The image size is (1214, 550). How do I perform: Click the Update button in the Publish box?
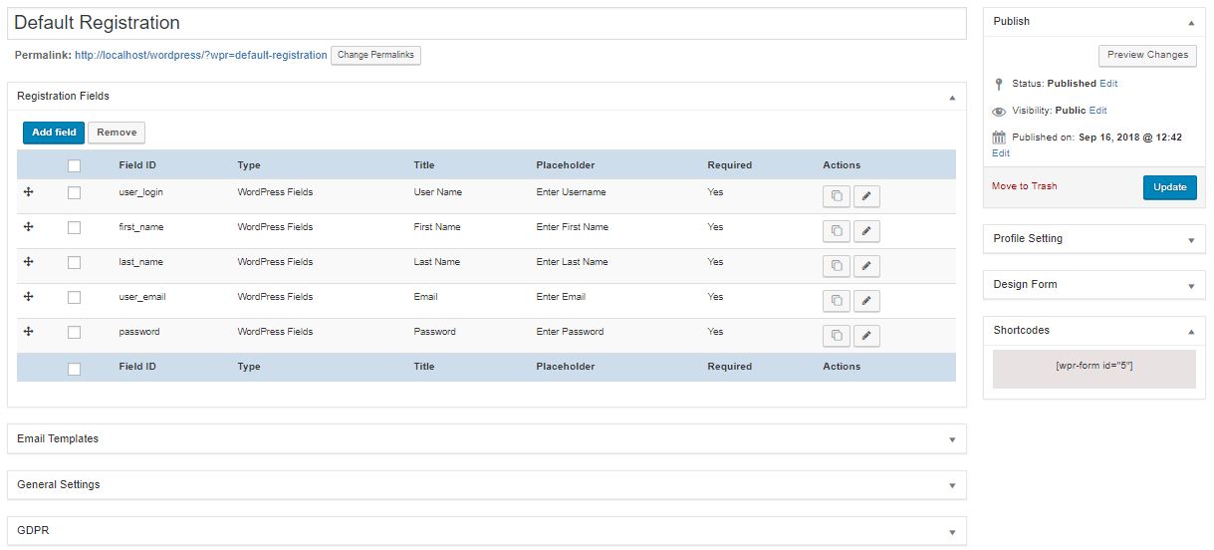[1170, 187]
